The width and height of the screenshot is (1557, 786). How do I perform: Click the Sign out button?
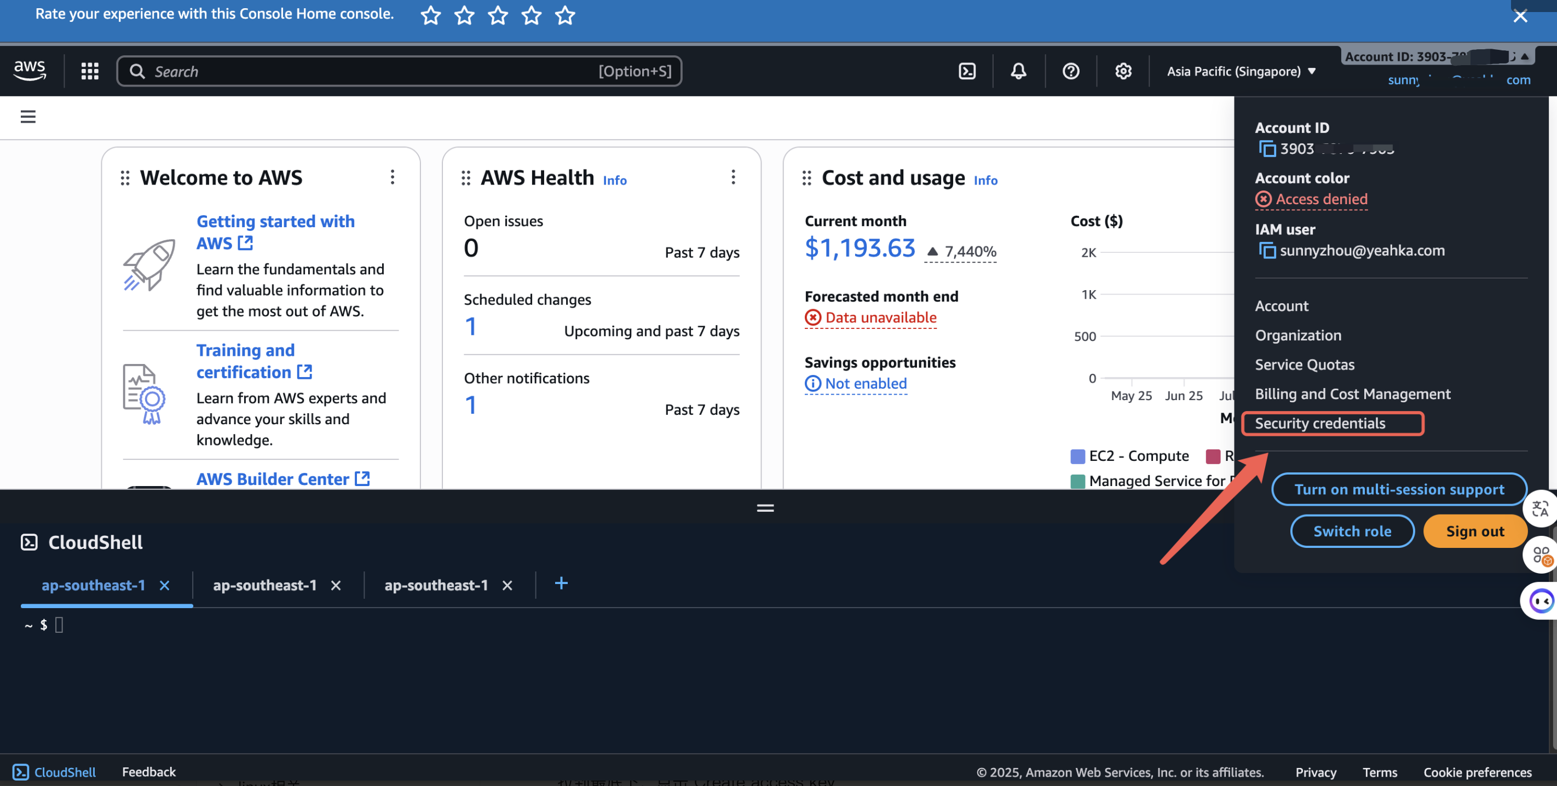[x=1474, y=531]
